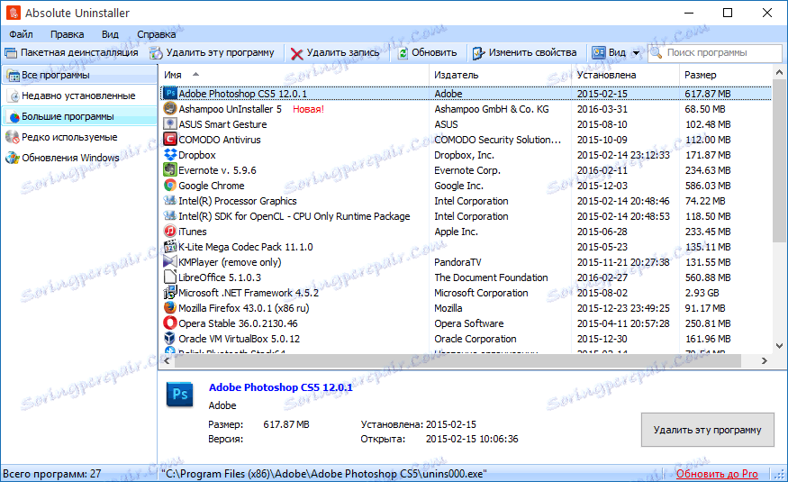Viewport: 788px width, 482px height.
Task: Click the 586.03 MB size cell
Action: tap(708, 186)
